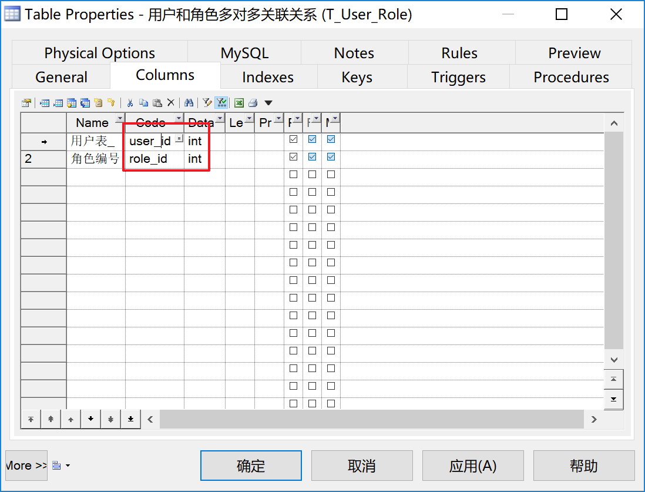Screen dimensions: 645x492
Task: Check an empty checkbox in the third row
Action: pos(293,174)
